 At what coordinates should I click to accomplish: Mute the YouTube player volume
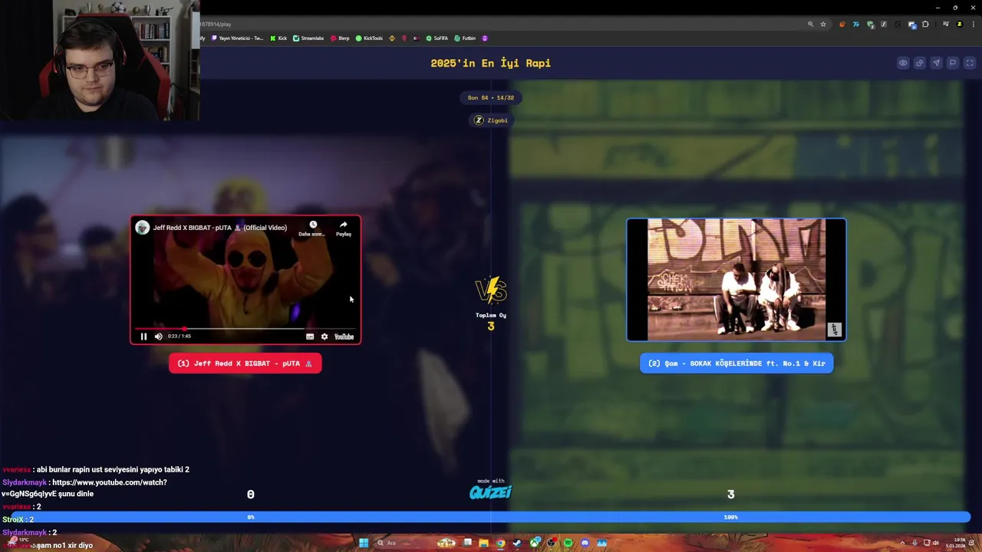pyautogui.click(x=159, y=337)
